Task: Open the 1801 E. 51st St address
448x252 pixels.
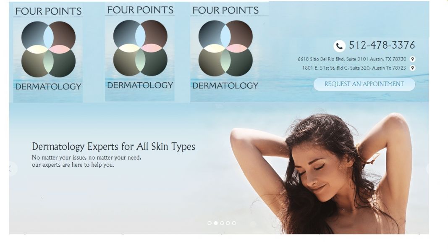Action: point(354,68)
